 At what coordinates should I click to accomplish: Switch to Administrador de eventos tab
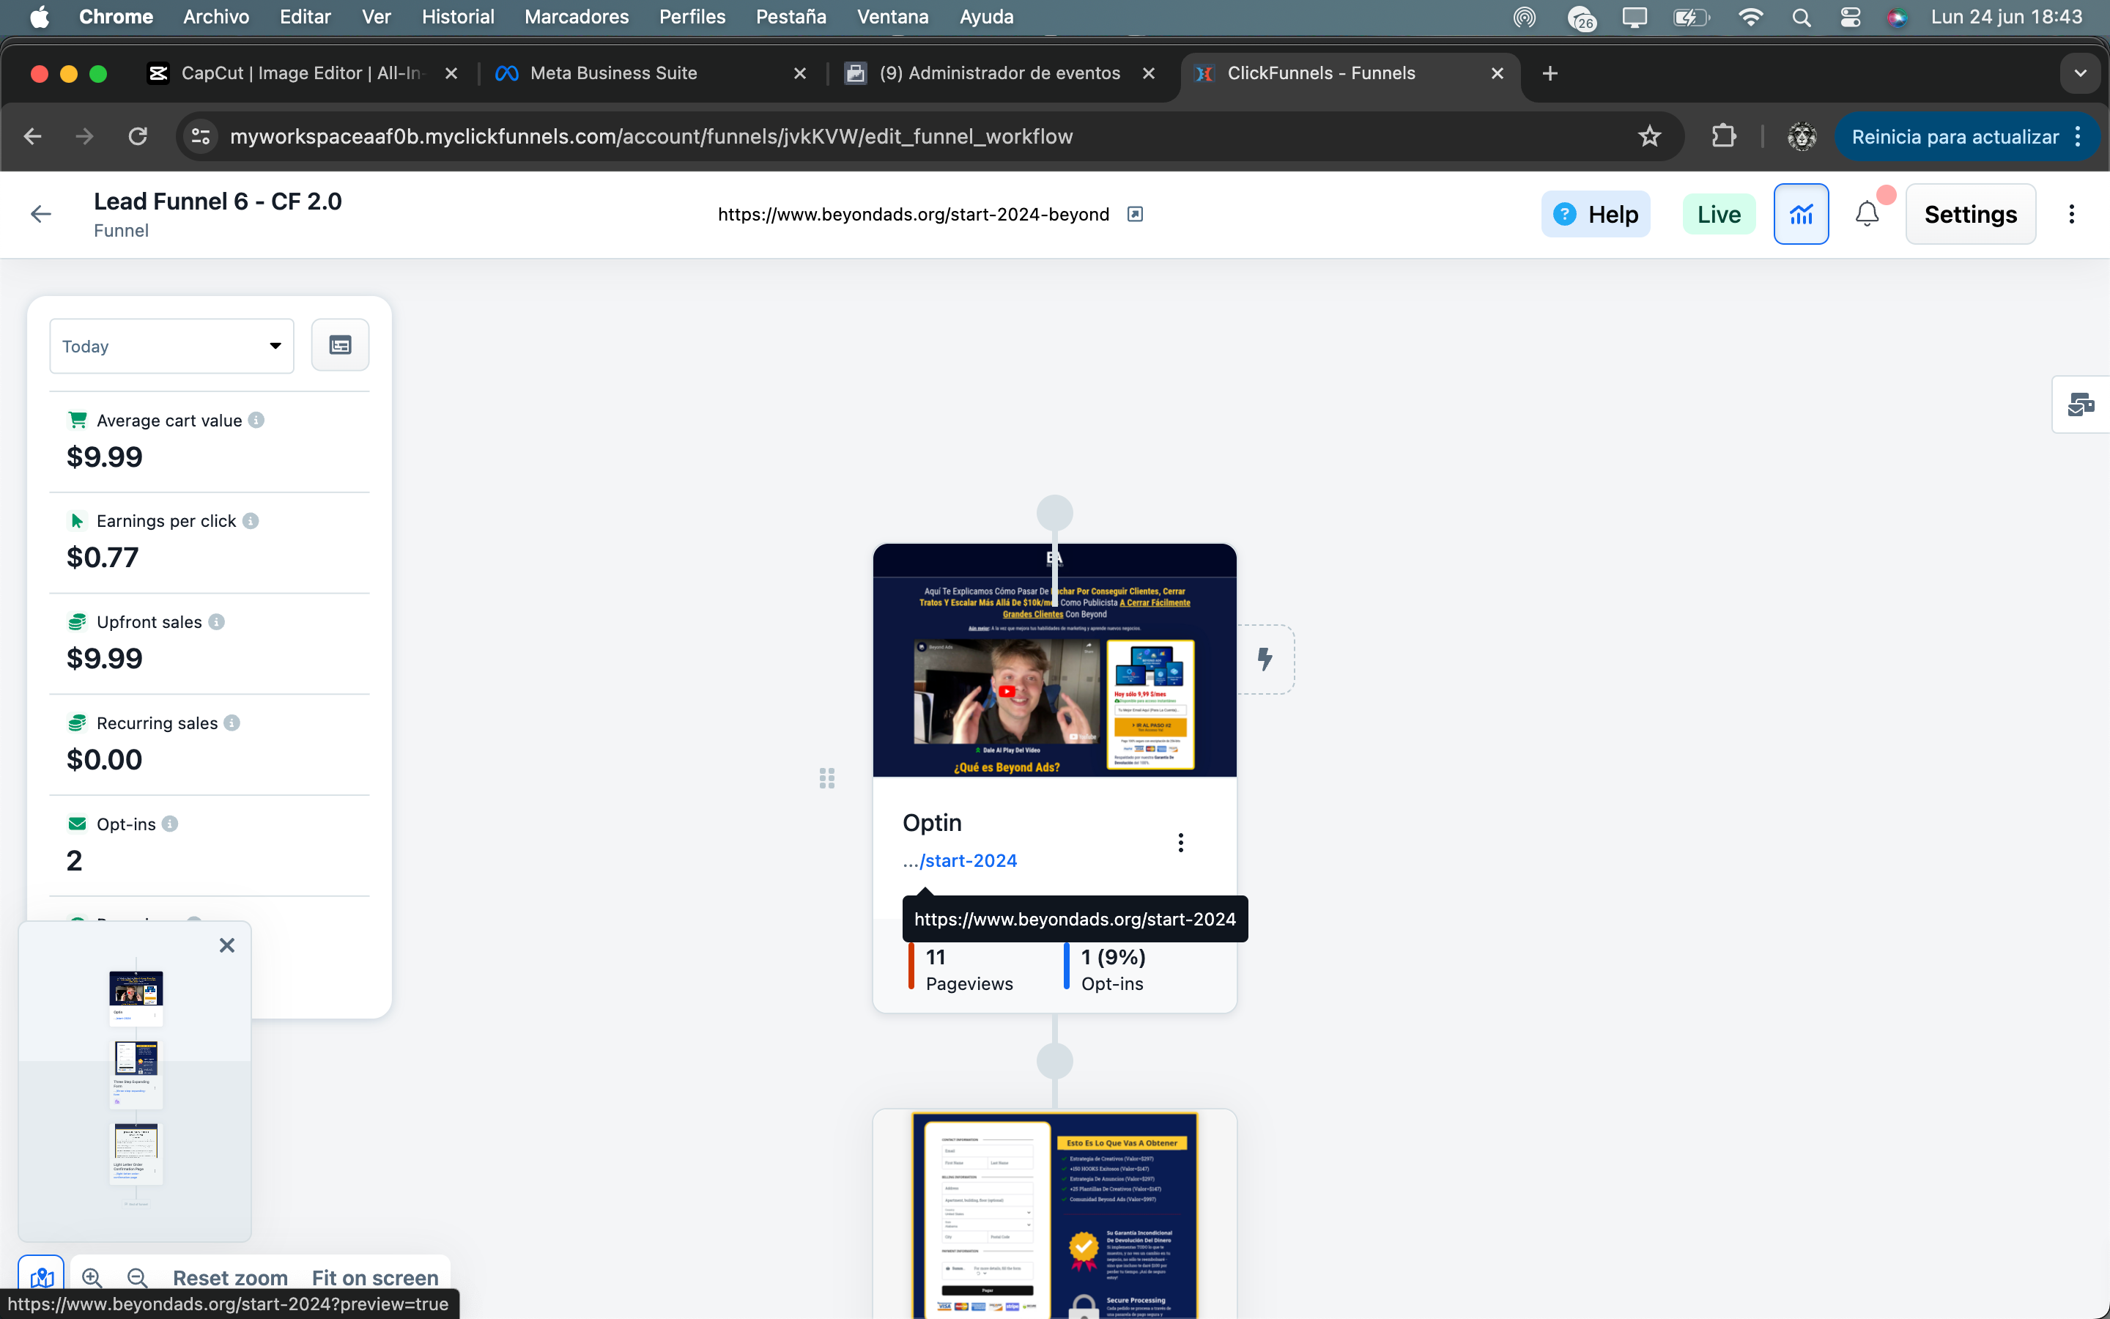999,73
